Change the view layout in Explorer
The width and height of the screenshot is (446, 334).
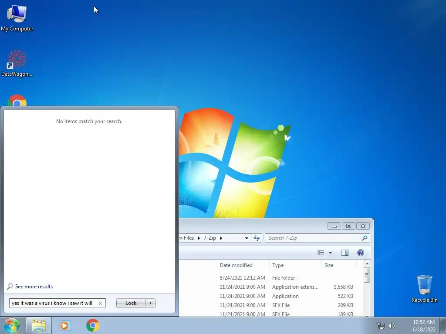pos(321,253)
